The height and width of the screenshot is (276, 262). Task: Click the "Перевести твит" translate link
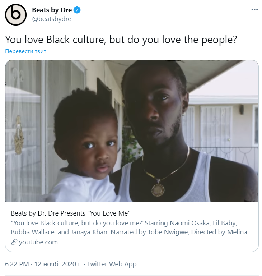26,51
